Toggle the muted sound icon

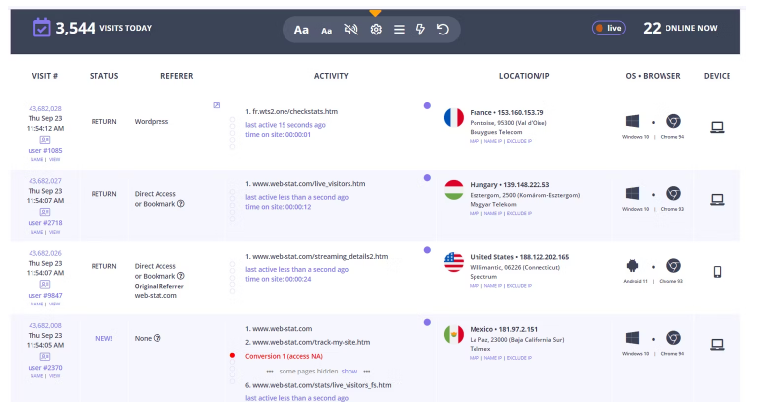pyautogui.click(x=350, y=30)
